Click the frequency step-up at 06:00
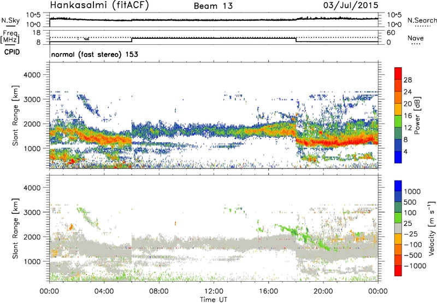The image size is (437, 303). pyautogui.click(x=132, y=40)
